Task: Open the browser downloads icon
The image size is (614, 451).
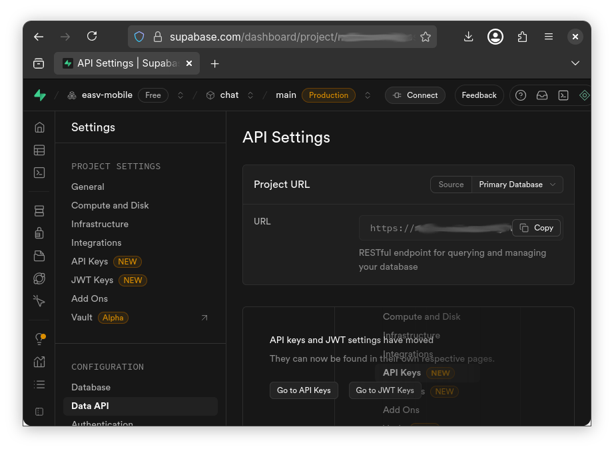Action: point(468,37)
